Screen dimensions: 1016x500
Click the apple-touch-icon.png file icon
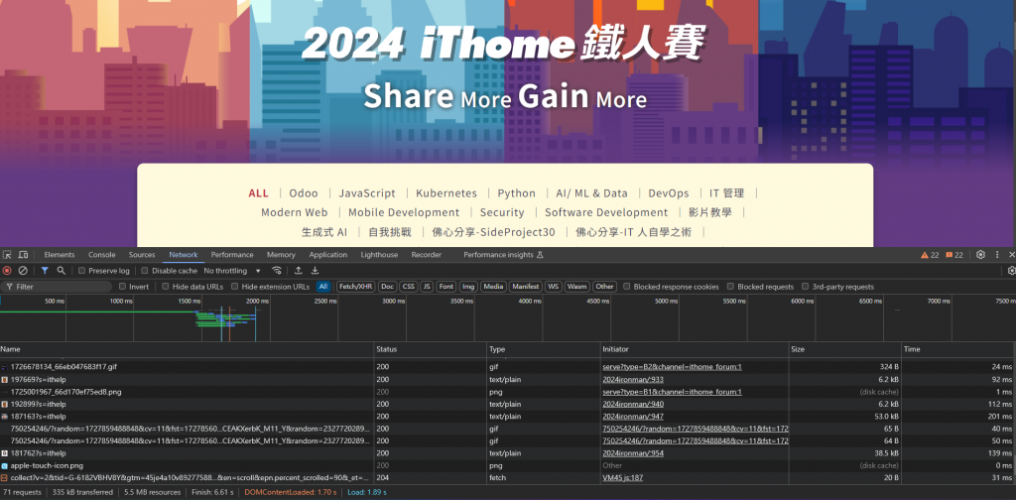click(x=5, y=465)
